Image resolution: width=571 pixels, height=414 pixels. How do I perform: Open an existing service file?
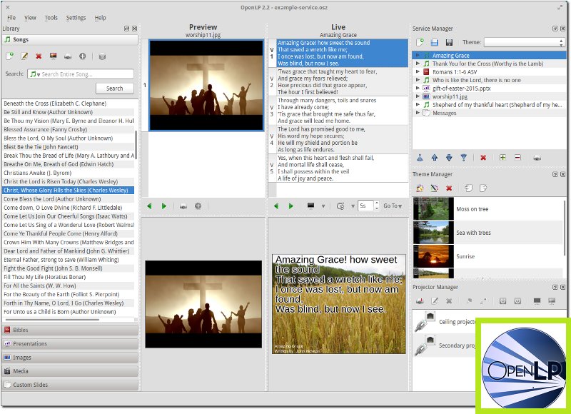coord(433,42)
